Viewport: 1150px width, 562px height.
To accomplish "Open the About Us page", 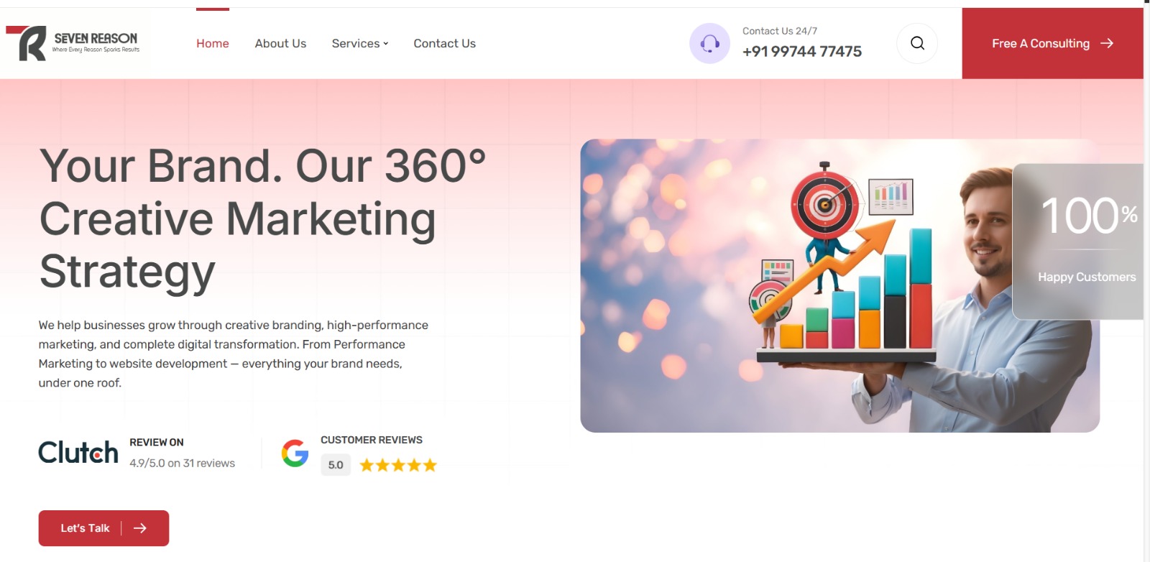I will pyautogui.click(x=280, y=43).
